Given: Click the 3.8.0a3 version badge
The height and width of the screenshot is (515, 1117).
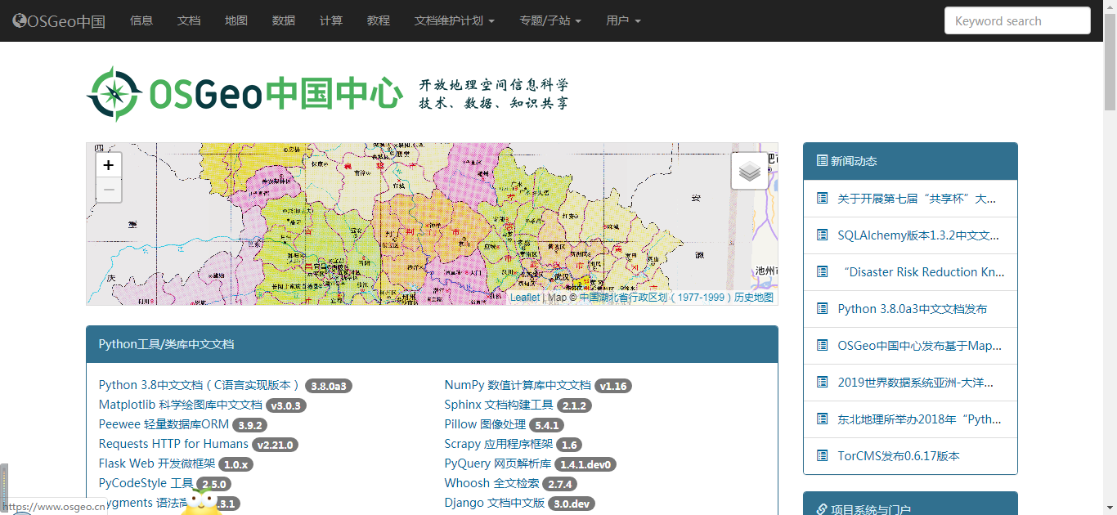Looking at the screenshot, I should point(329,386).
